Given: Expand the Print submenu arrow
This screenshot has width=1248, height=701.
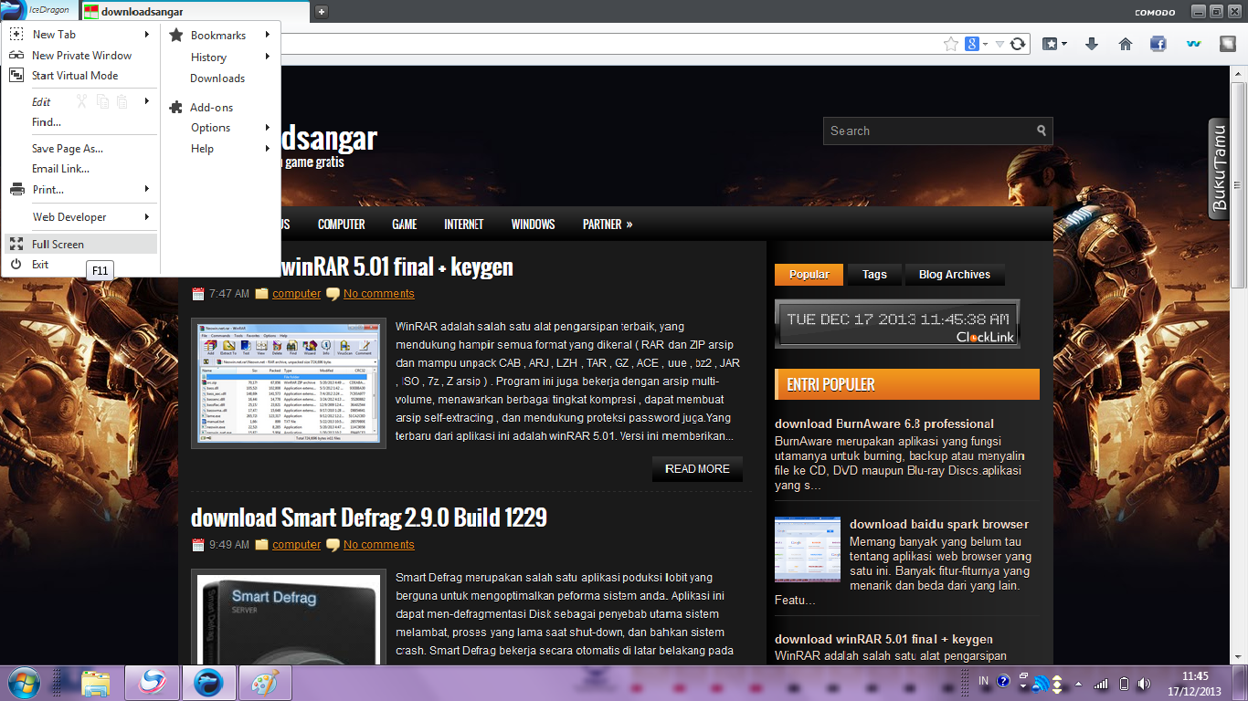Looking at the screenshot, I should pyautogui.click(x=147, y=190).
